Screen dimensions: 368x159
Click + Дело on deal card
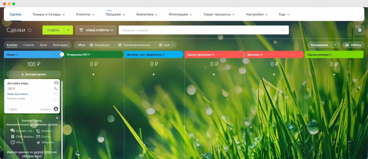click(x=12, y=109)
